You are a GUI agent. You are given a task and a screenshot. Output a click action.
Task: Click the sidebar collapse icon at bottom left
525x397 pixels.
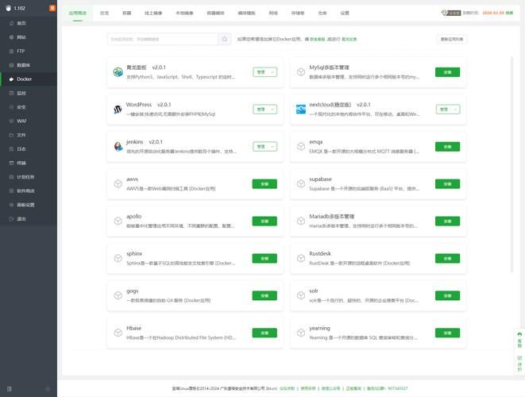tap(10, 388)
